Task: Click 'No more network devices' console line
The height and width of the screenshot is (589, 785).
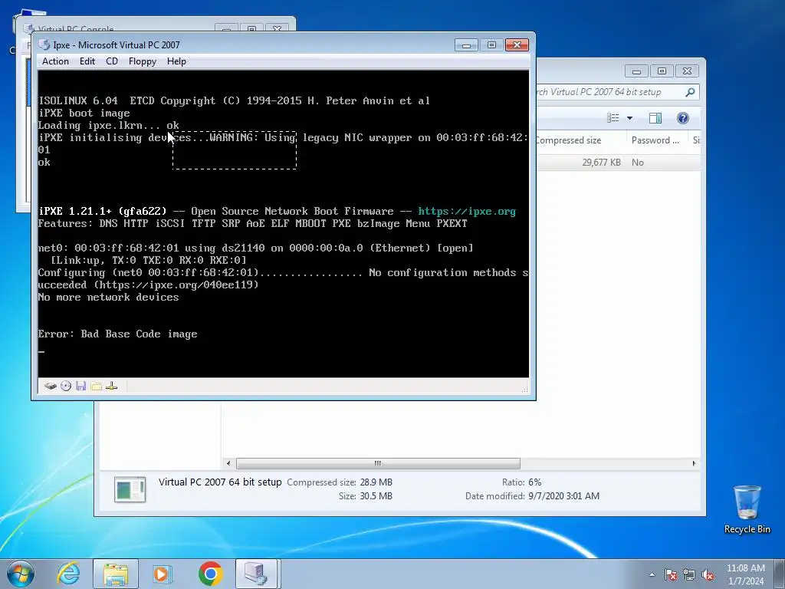Action: point(108,297)
